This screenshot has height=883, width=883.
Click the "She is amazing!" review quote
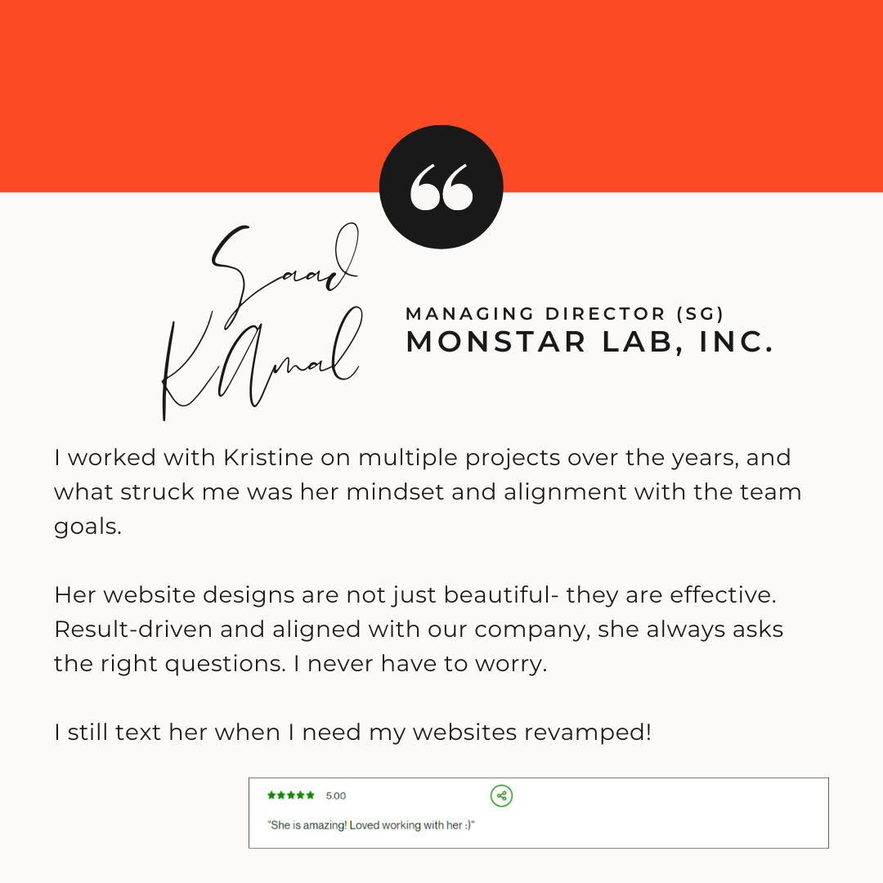coord(370,825)
